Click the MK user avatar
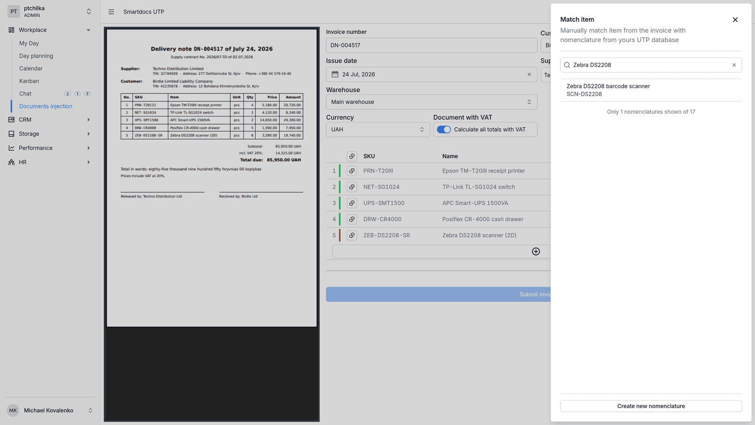Image resolution: width=755 pixels, height=425 pixels. click(x=13, y=410)
